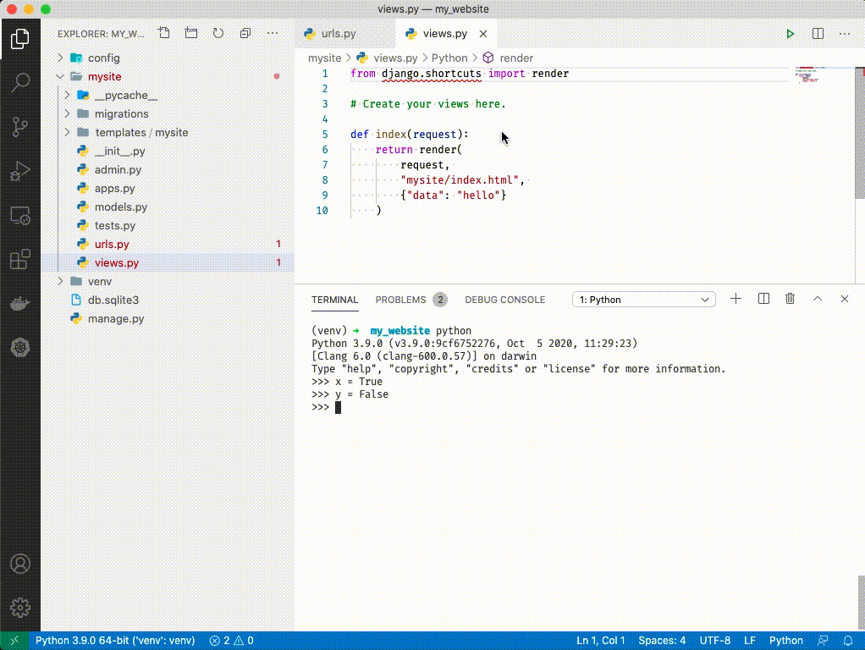Split the editor to the right
Viewport: 865px width, 650px height.
click(x=818, y=34)
